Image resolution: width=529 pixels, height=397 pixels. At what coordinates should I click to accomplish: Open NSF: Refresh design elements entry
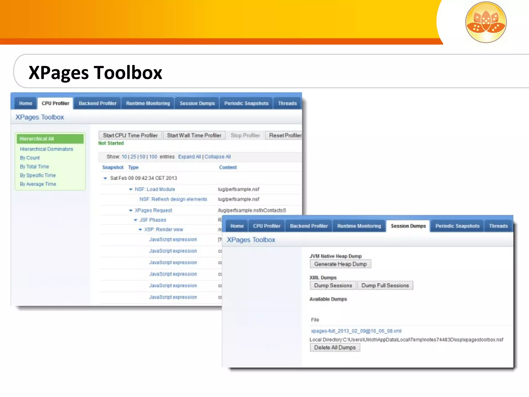[x=173, y=199]
